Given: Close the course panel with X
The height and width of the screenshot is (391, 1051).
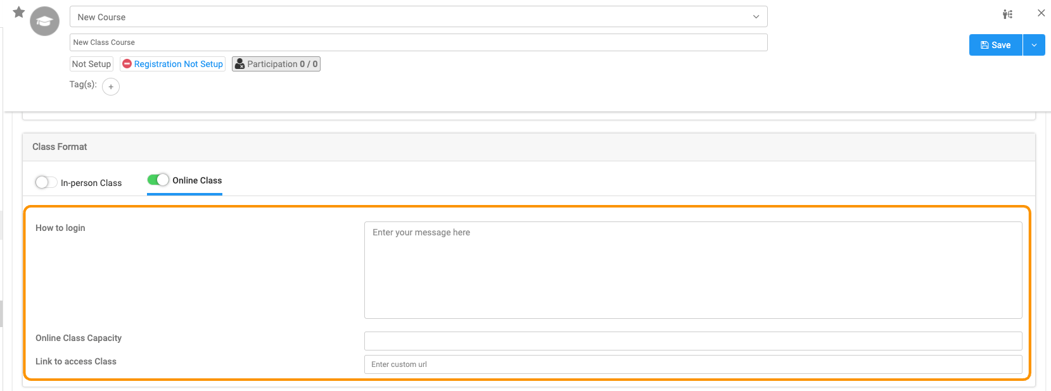Looking at the screenshot, I should (x=1041, y=13).
